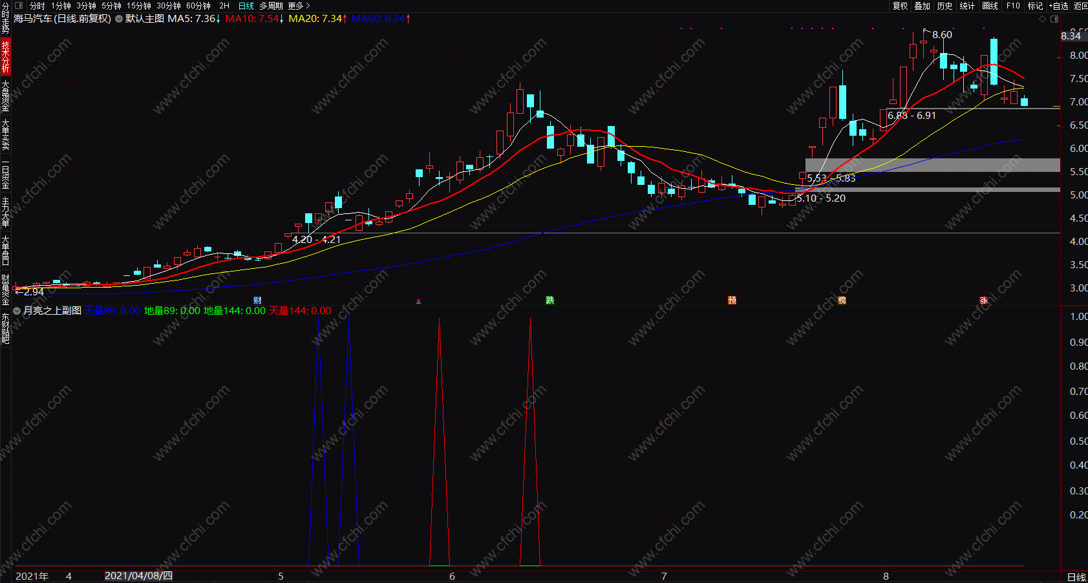Open 历史 history view
This screenshot has width=1088, height=583.
[x=944, y=6]
